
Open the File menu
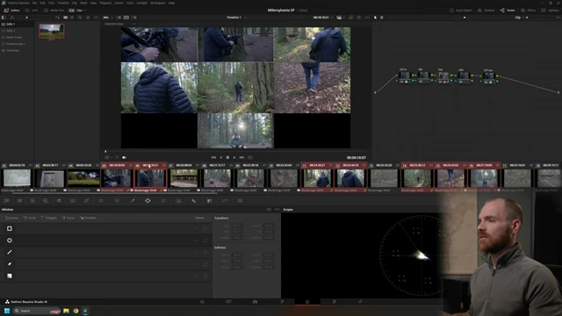(x=34, y=3)
